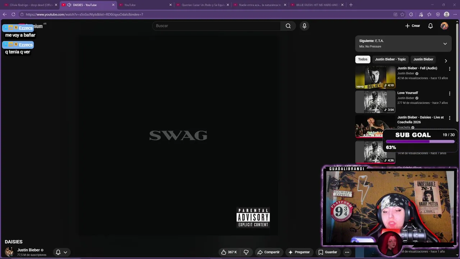460x259 pixels.
Task: Click the split screen toolbar icon
Action: coord(395,14)
